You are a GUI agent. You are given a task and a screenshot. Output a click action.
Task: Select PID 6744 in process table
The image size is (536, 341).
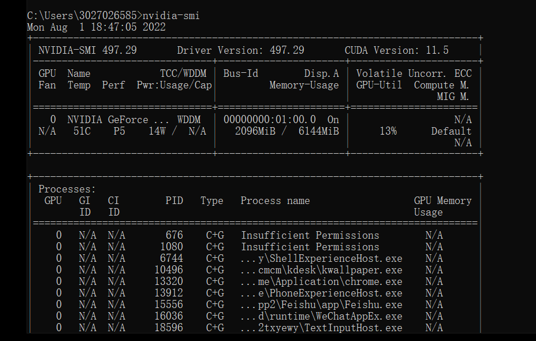(x=172, y=258)
